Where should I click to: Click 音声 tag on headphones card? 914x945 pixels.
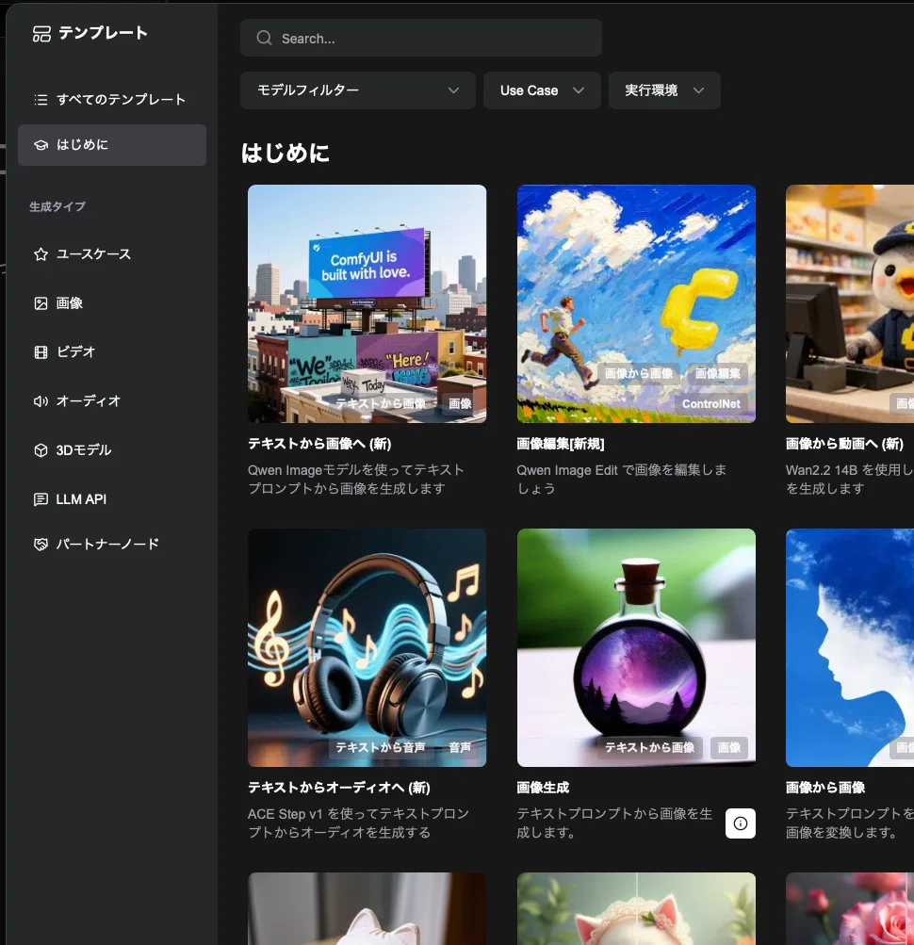[x=460, y=747]
